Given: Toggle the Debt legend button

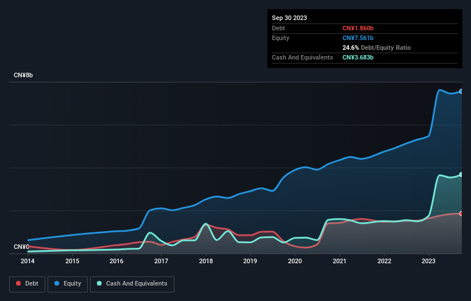Looking at the screenshot, I should [x=27, y=284].
